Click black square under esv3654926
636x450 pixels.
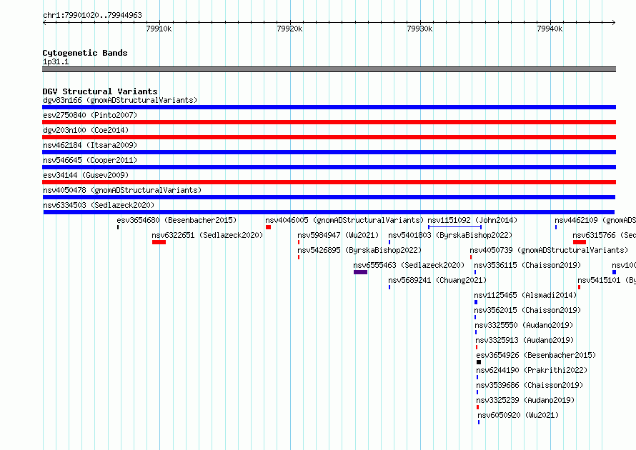click(x=479, y=362)
